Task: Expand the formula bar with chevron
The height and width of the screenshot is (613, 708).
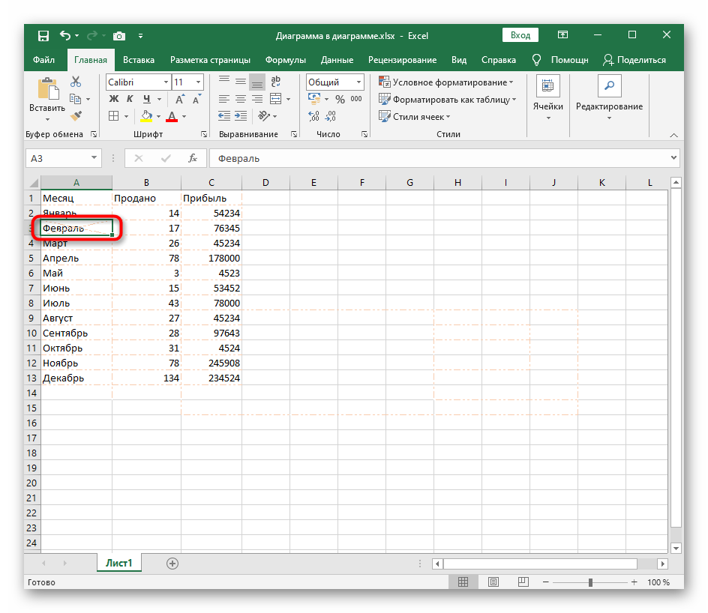Action: point(673,158)
